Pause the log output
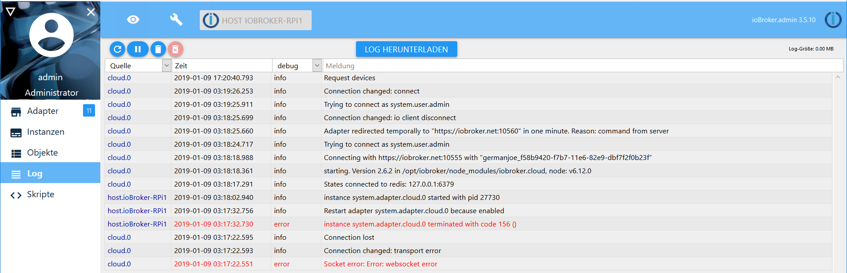 coord(138,49)
